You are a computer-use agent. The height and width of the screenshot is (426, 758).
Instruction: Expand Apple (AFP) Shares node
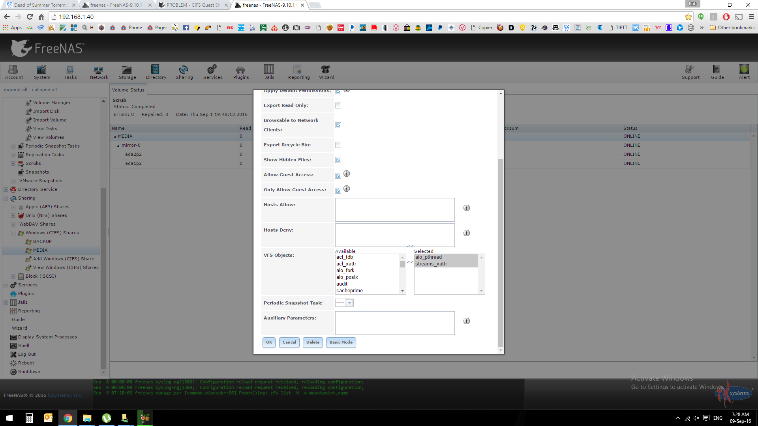[13, 207]
